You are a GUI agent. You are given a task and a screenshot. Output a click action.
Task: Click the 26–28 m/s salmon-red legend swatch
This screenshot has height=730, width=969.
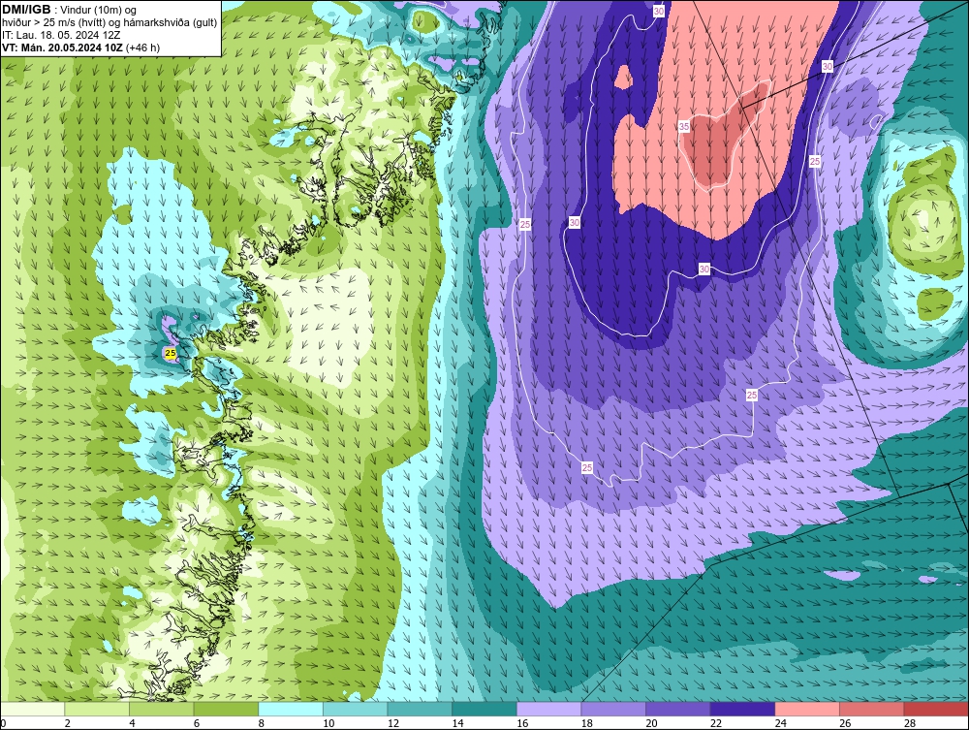point(871,709)
